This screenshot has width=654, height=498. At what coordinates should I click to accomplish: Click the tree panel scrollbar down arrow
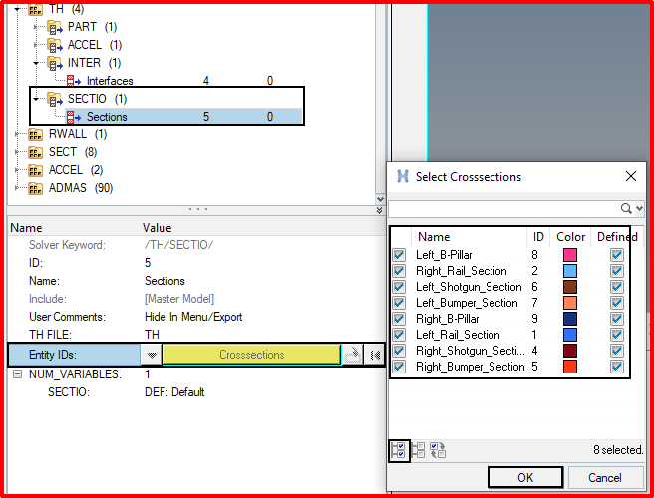click(x=380, y=199)
